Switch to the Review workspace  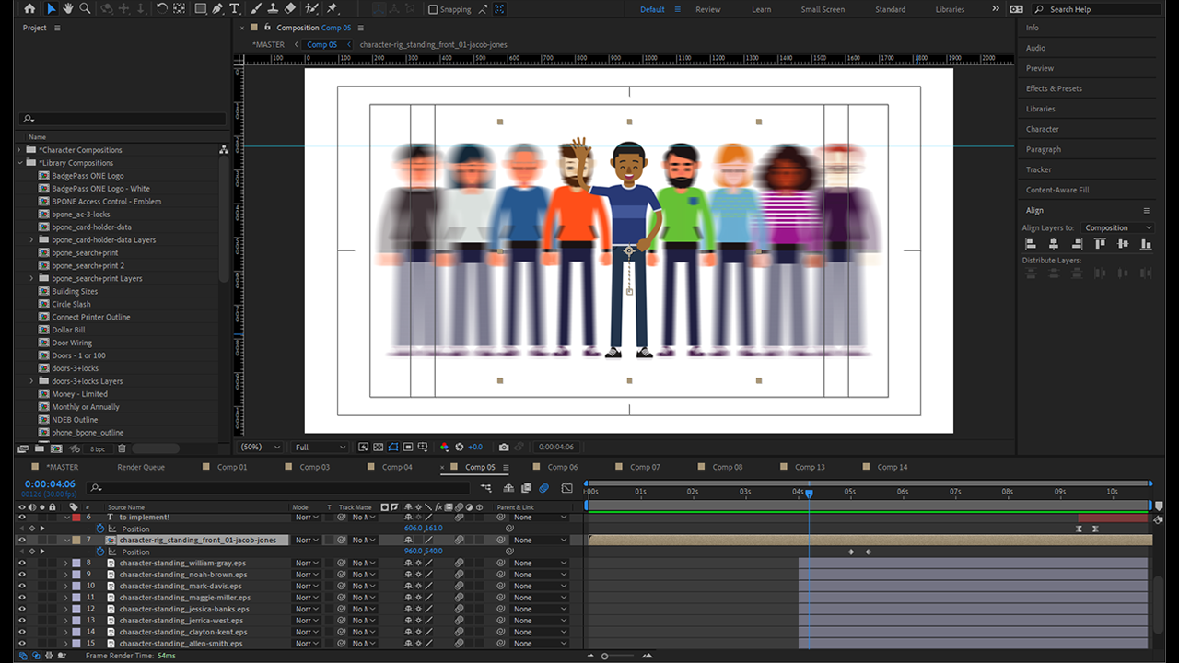(707, 9)
